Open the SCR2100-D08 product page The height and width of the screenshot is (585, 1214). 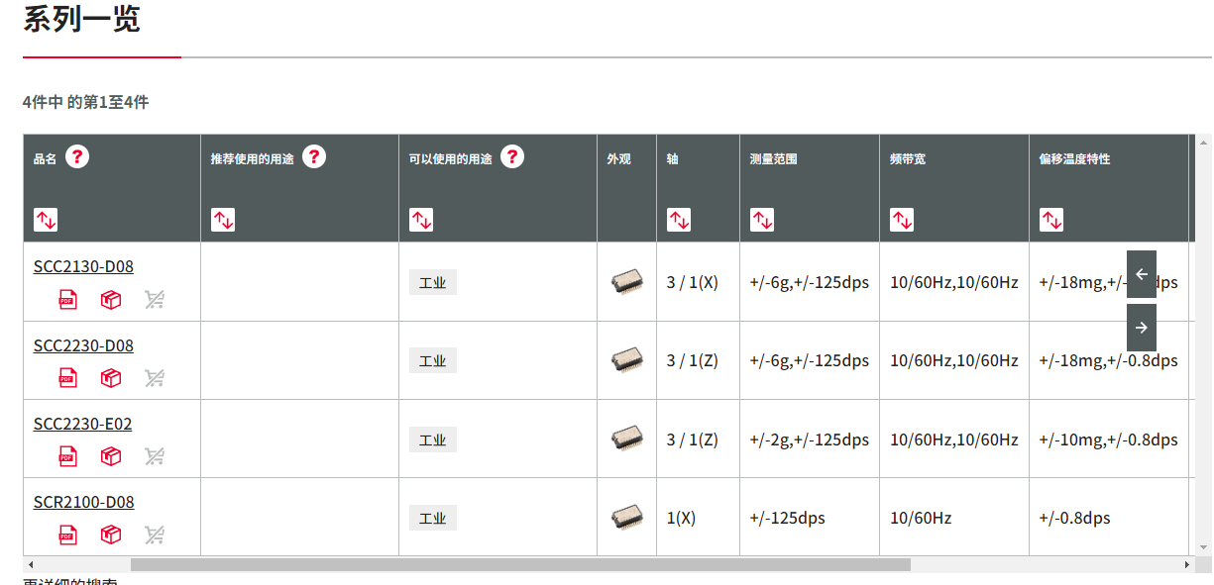pos(83,502)
